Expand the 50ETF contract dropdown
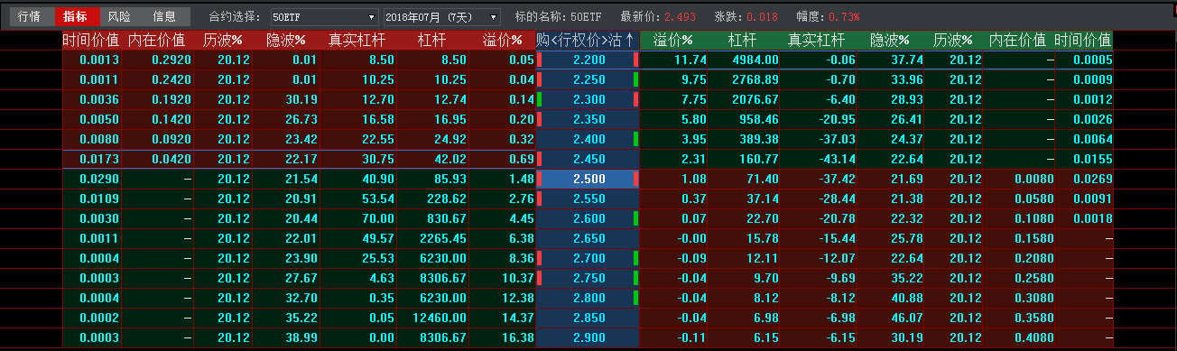Viewport: 1177px width, 351px height. click(324, 16)
